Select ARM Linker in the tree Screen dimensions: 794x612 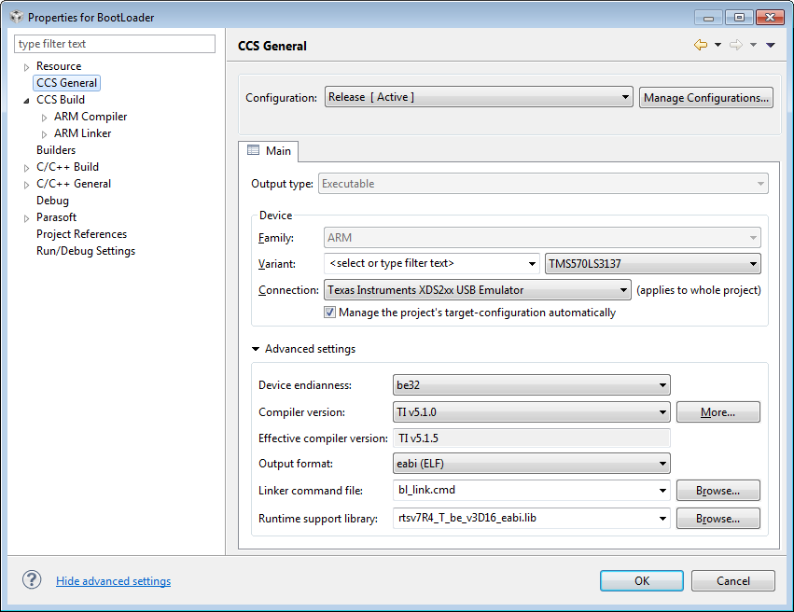click(82, 133)
